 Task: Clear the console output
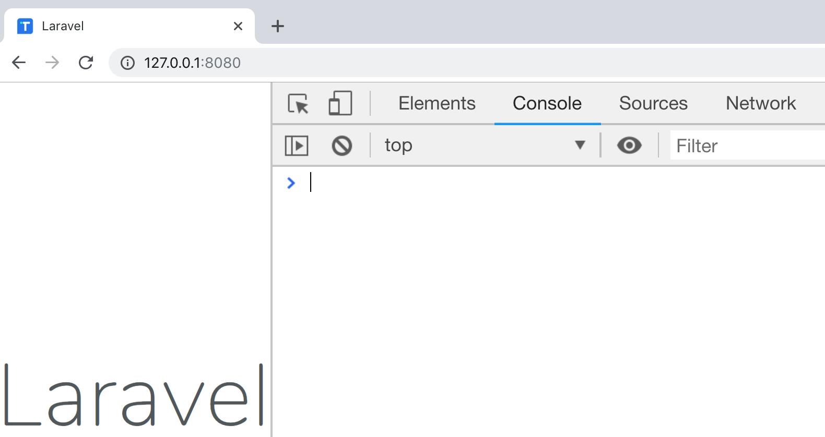pos(342,145)
